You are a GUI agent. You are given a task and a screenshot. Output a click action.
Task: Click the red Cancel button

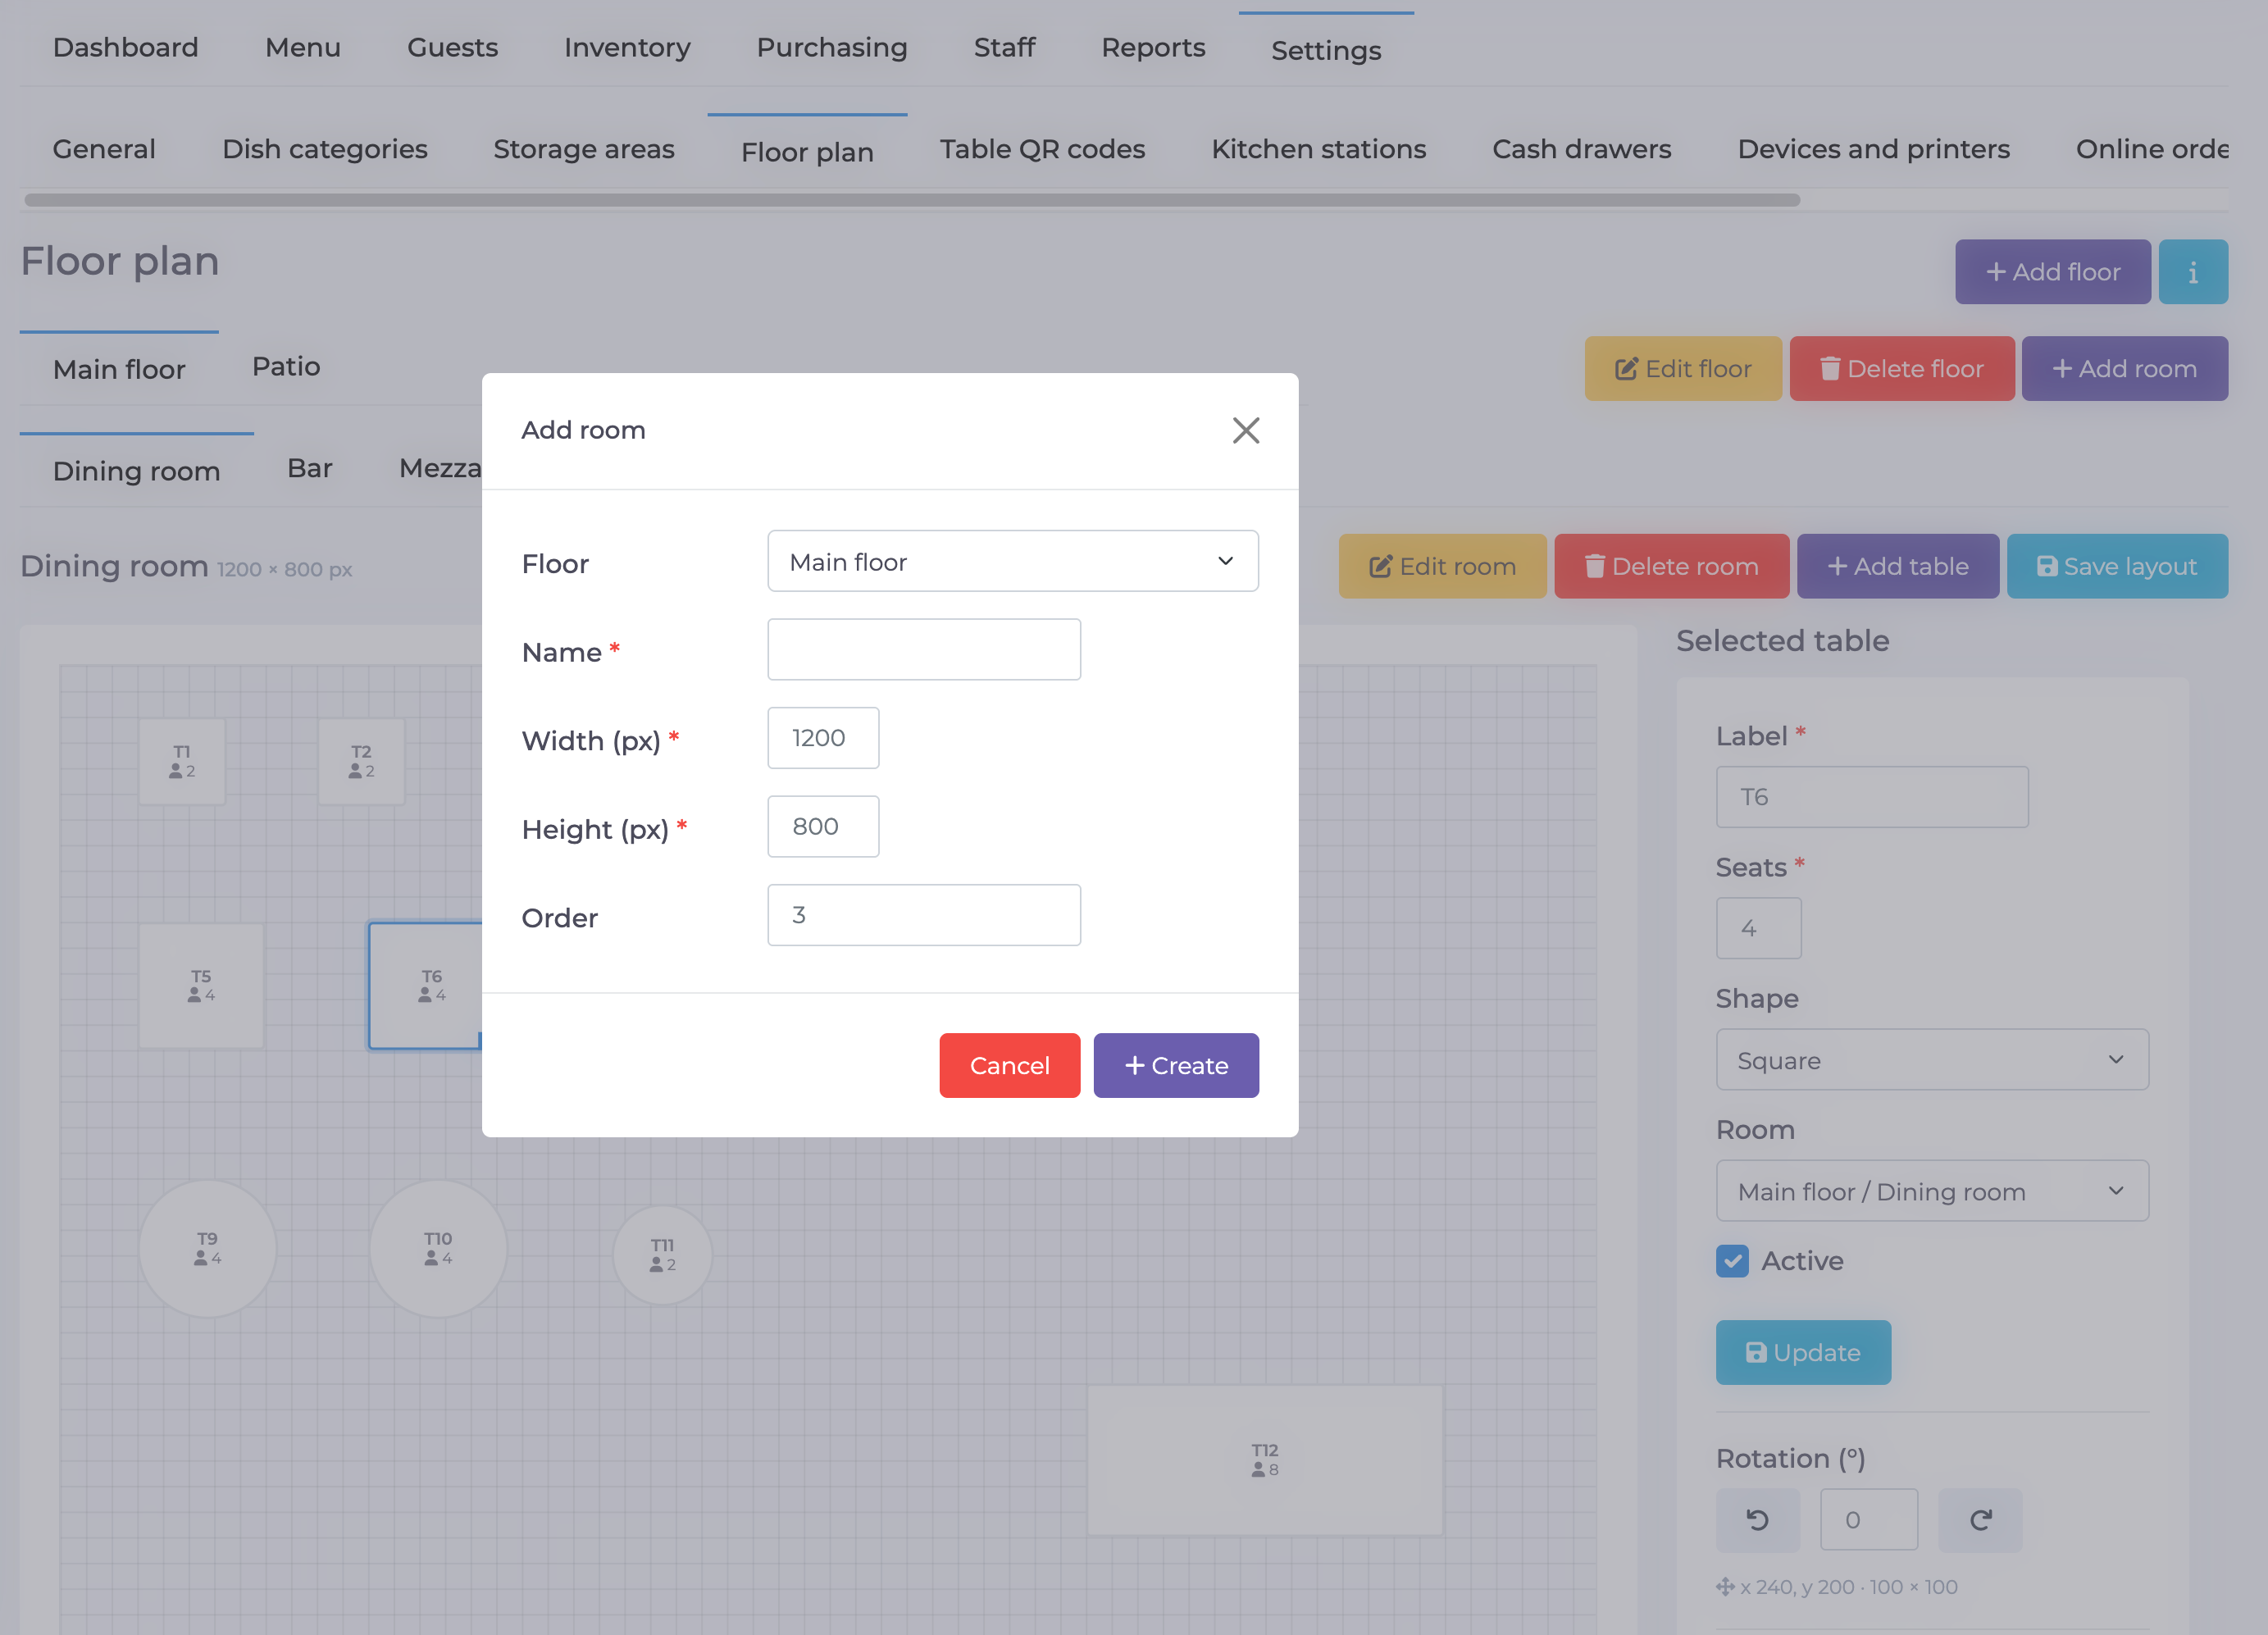(1009, 1065)
